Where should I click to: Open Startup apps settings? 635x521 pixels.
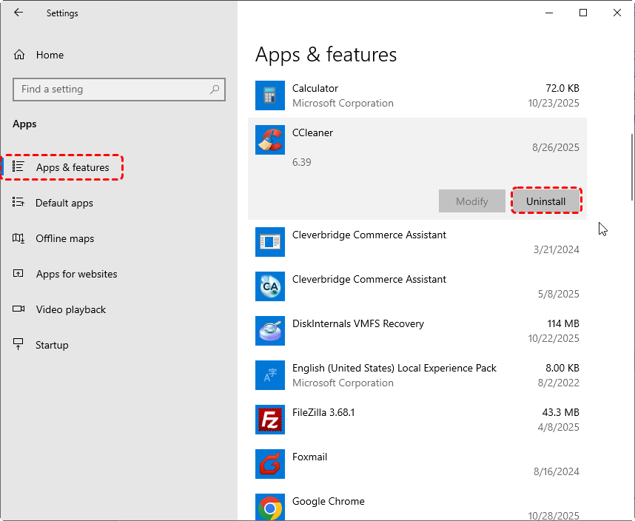click(52, 345)
